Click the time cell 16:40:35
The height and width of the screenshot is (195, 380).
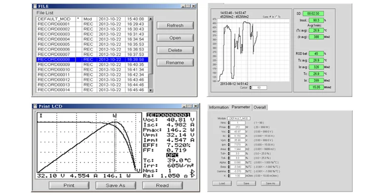136,65
